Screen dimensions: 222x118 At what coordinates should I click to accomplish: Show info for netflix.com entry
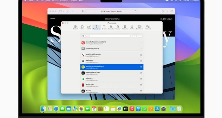141,85
